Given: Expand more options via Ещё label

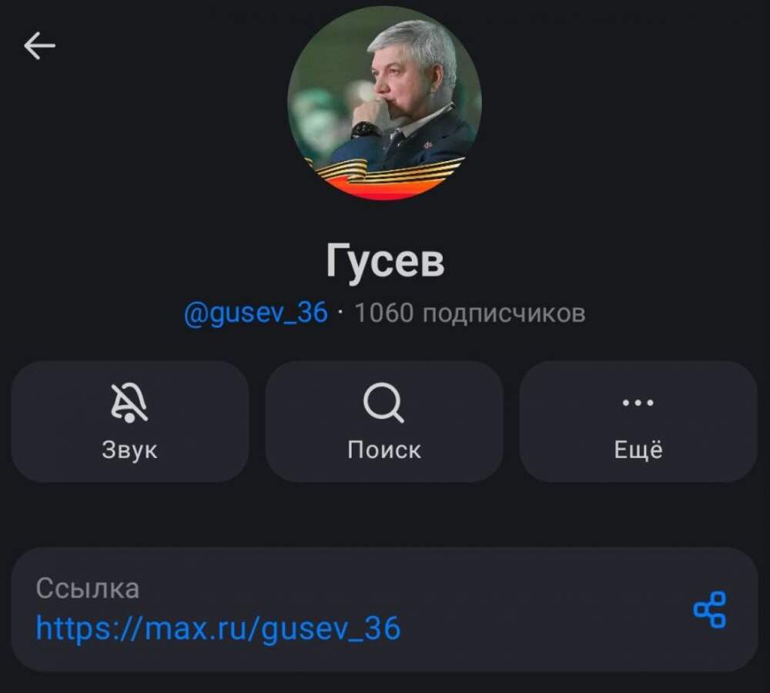Looking at the screenshot, I should 638,449.
